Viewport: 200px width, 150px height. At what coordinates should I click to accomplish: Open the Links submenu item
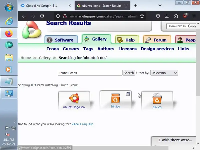tap(183, 49)
